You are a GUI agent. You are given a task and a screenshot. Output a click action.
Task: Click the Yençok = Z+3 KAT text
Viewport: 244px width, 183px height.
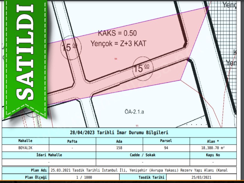click(x=118, y=44)
